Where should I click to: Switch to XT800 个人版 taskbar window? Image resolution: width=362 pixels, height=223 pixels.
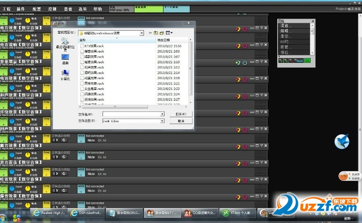pyautogui.click(x=238, y=213)
